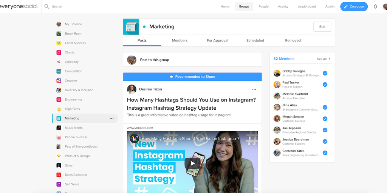
Task: Click the blue Compose button
Action: [x=354, y=7]
